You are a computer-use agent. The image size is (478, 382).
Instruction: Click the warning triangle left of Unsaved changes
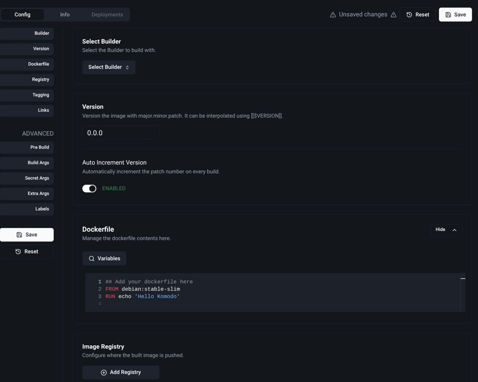[333, 15]
